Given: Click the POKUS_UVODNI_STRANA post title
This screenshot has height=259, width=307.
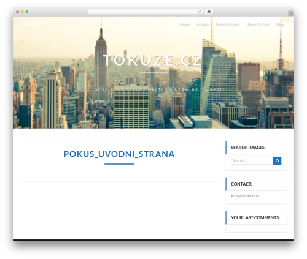Looking at the screenshot, I should point(119,154).
